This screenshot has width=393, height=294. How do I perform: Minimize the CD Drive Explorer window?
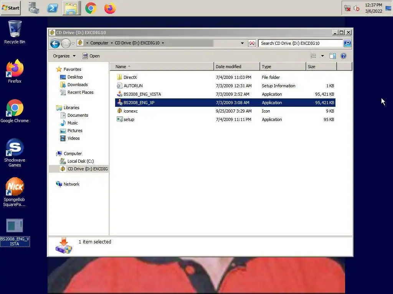(335, 33)
